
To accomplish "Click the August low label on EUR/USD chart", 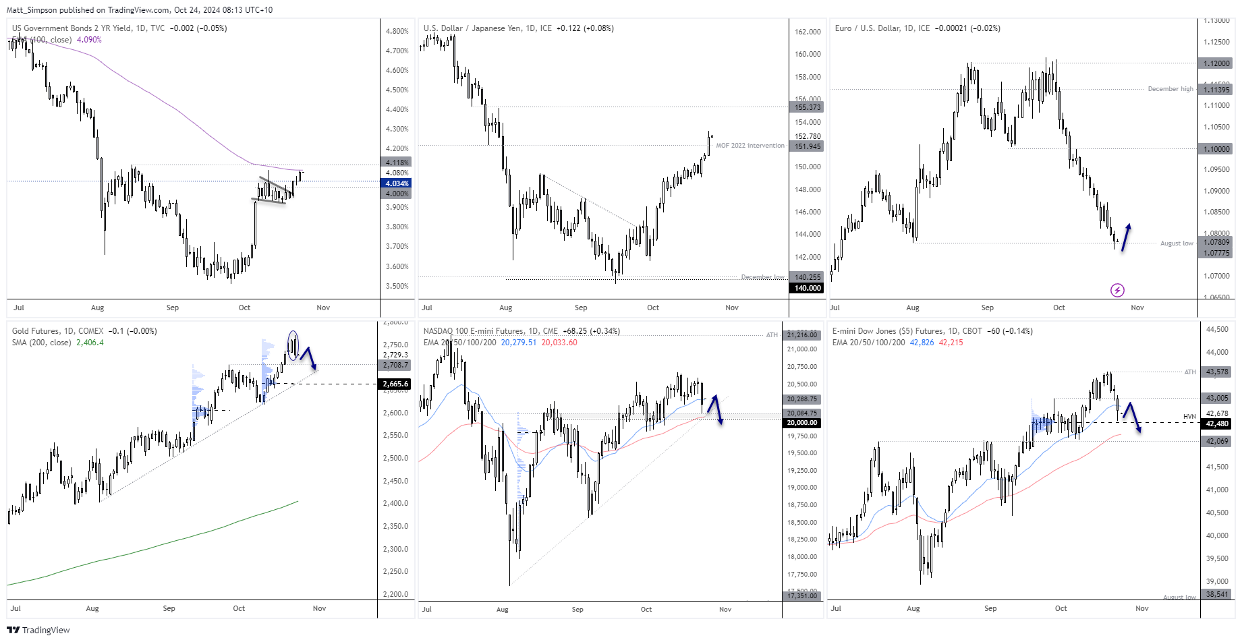I will click(x=1177, y=243).
